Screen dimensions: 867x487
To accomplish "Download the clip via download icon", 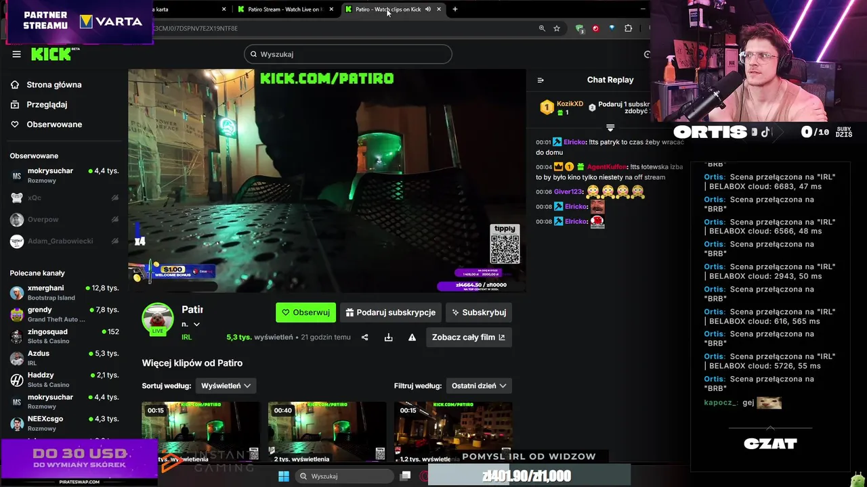I will pos(388,337).
